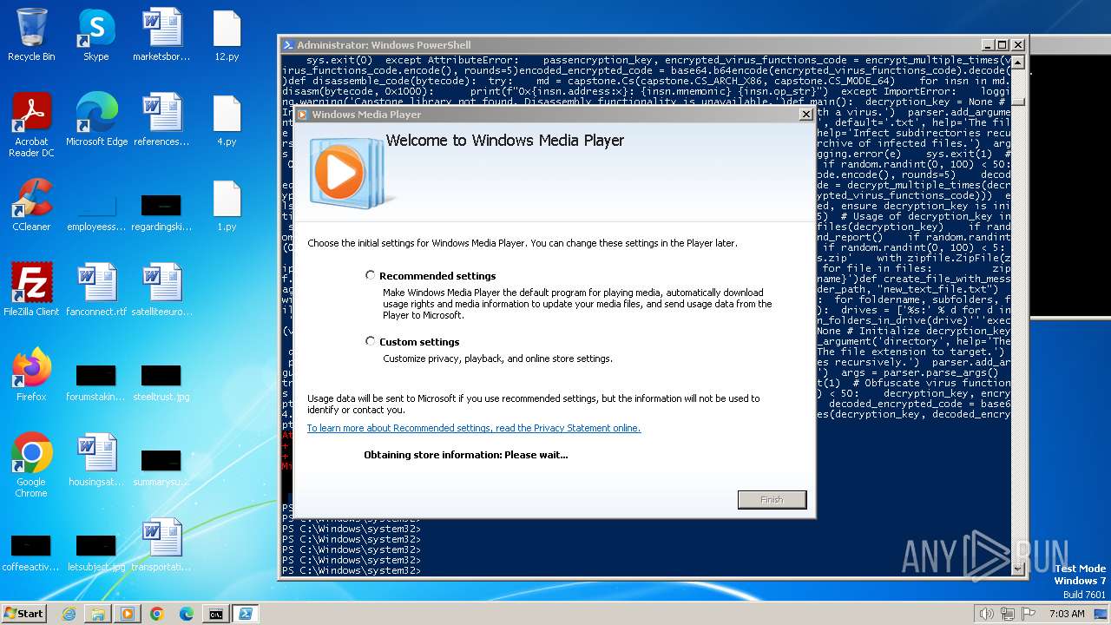Open the housingsat Word document icon
This screenshot has height=625, width=1111.
point(96,461)
